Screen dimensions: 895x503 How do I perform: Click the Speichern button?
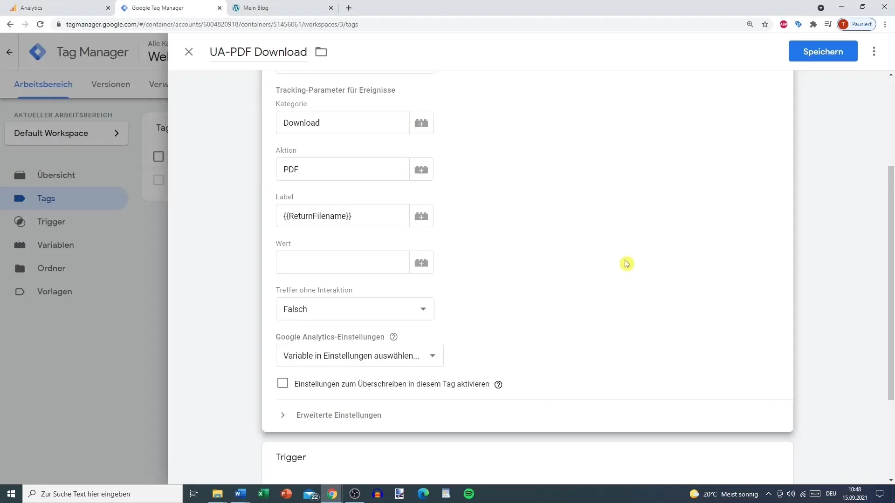(x=823, y=52)
